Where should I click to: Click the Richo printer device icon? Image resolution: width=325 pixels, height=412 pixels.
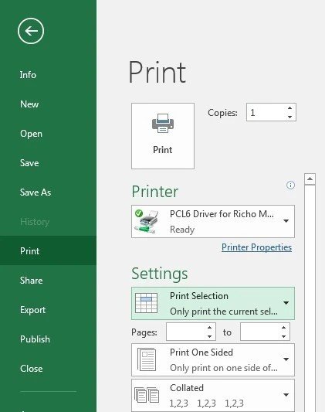pyautogui.click(x=147, y=222)
